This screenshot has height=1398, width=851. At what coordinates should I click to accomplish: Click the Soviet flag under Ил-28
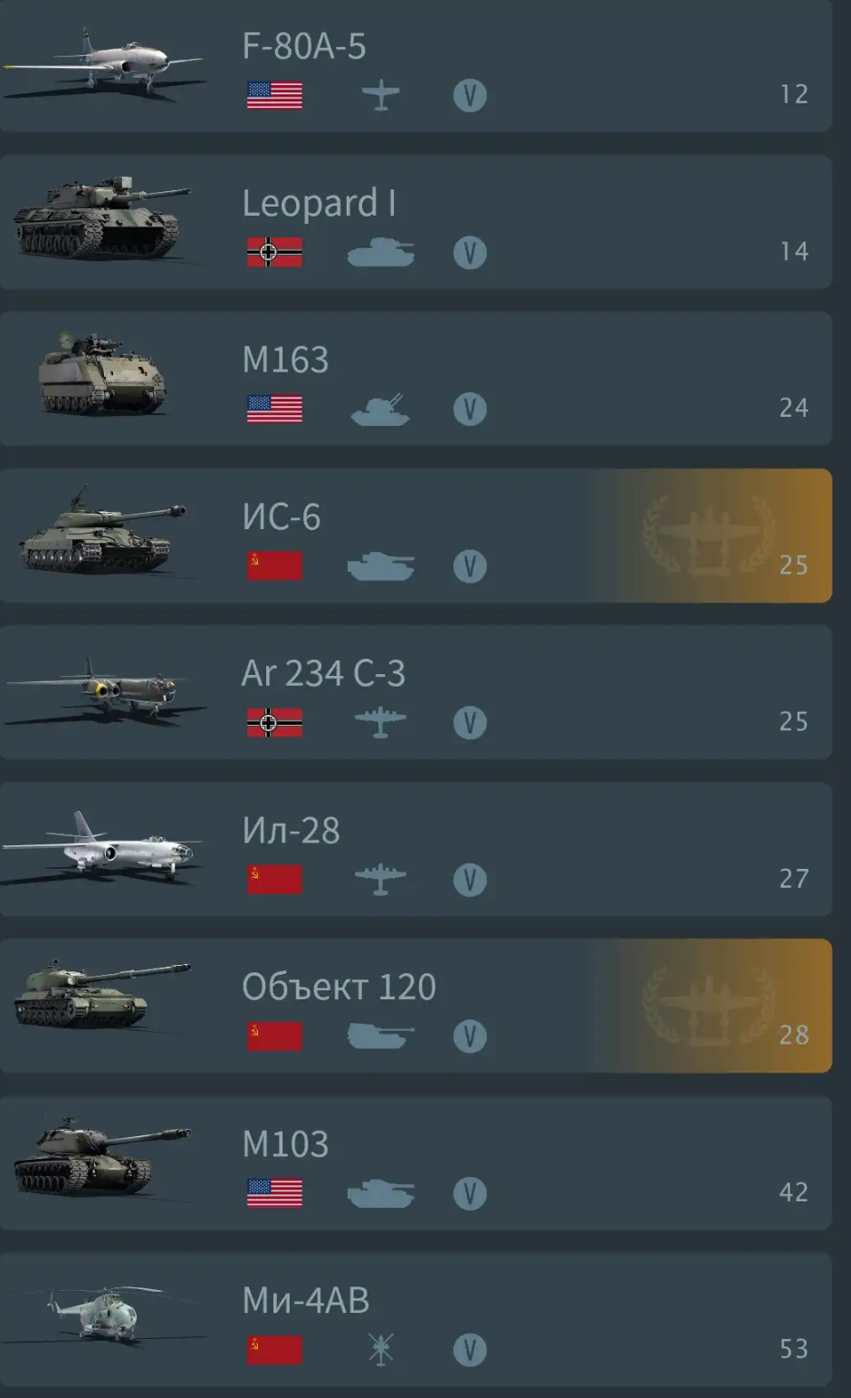coord(274,880)
